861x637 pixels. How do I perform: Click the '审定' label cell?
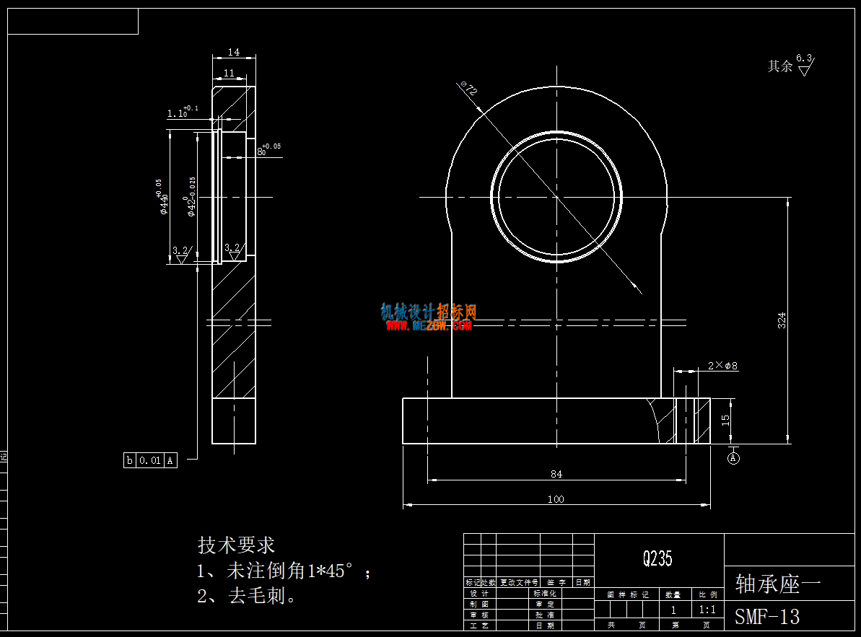[546, 604]
